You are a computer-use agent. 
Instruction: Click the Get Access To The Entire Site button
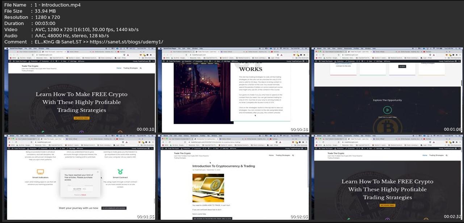tap(212, 218)
